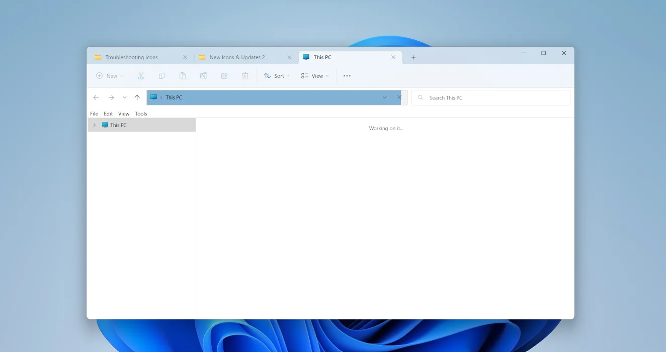The image size is (666, 352).
Task: Close the Troubleshooting Icons tab
Action: point(185,57)
